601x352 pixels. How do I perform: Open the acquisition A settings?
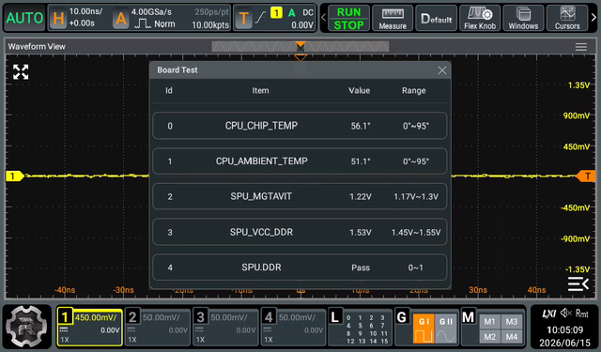[x=121, y=18]
